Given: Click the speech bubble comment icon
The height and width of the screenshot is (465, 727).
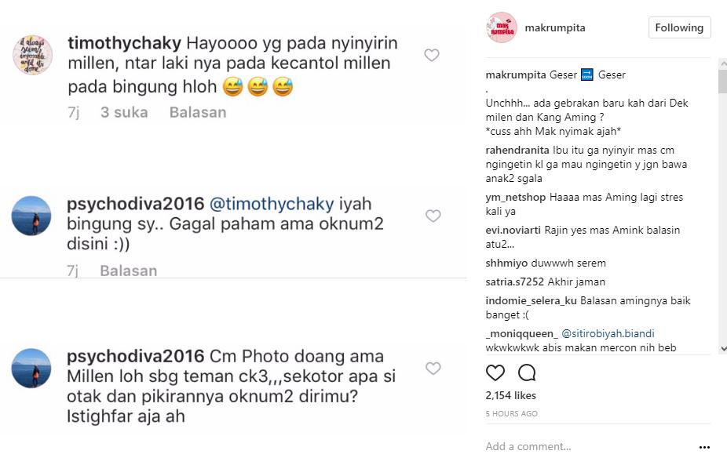Looking at the screenshot, I should [528, 372].
